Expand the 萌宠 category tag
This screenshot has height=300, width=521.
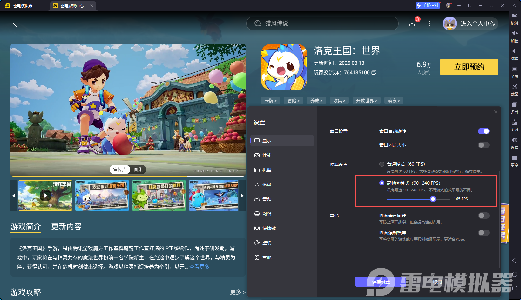click(394, 100)
